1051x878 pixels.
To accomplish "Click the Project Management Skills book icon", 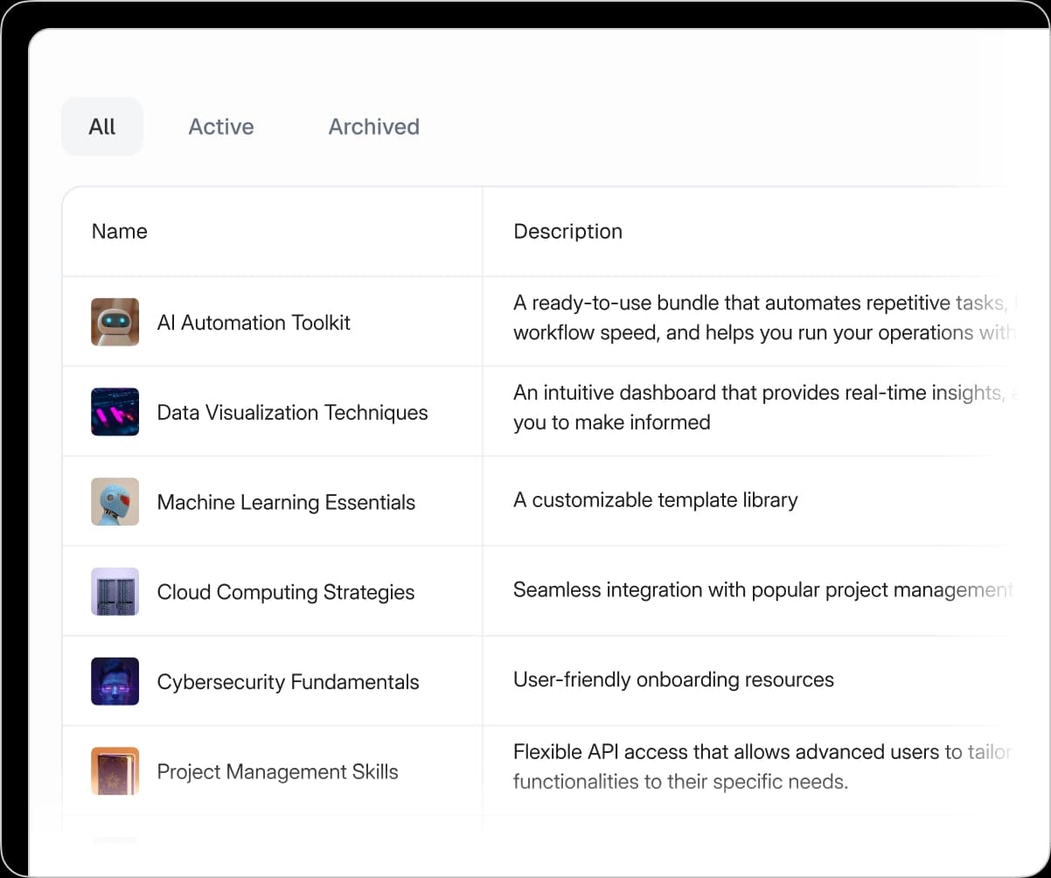I will click(x=115, y=771).
